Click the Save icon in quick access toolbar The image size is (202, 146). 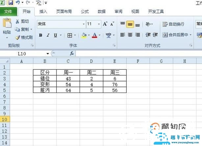[11, 3]
